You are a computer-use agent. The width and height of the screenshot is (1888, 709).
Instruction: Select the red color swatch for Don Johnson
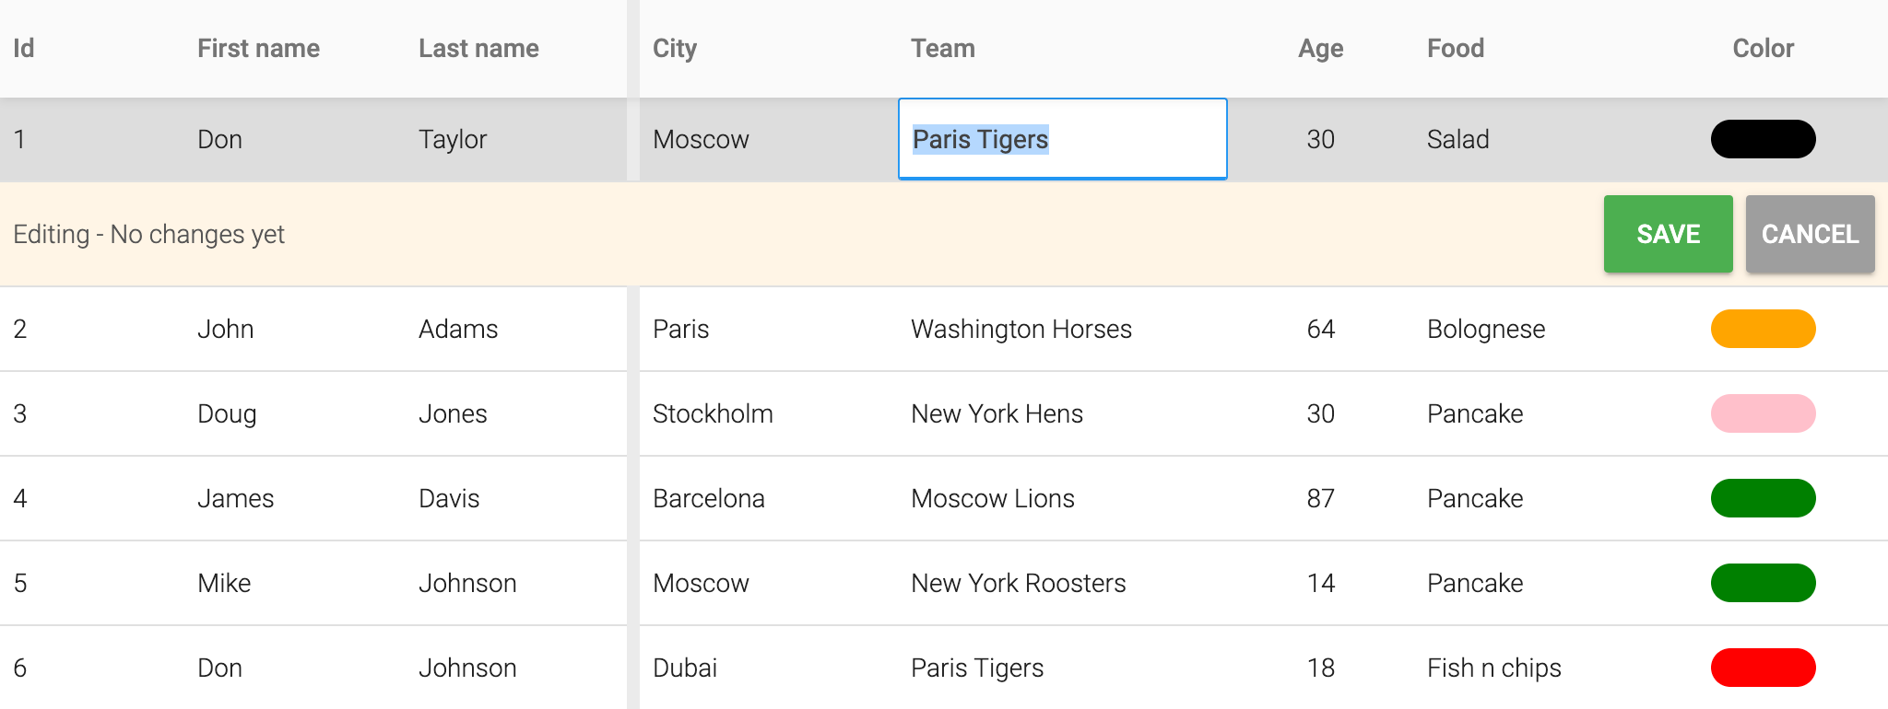coord(1763,668)
